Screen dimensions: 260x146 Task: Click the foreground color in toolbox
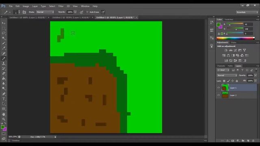pyautogui.click(x=2, y=127)
